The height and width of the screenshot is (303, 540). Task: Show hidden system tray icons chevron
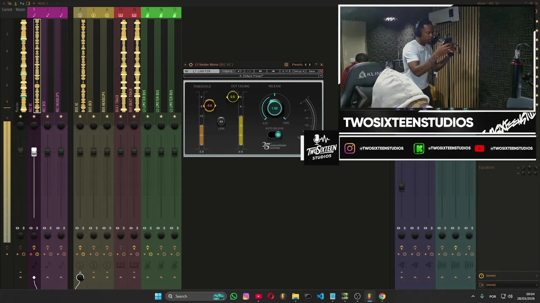473,296
